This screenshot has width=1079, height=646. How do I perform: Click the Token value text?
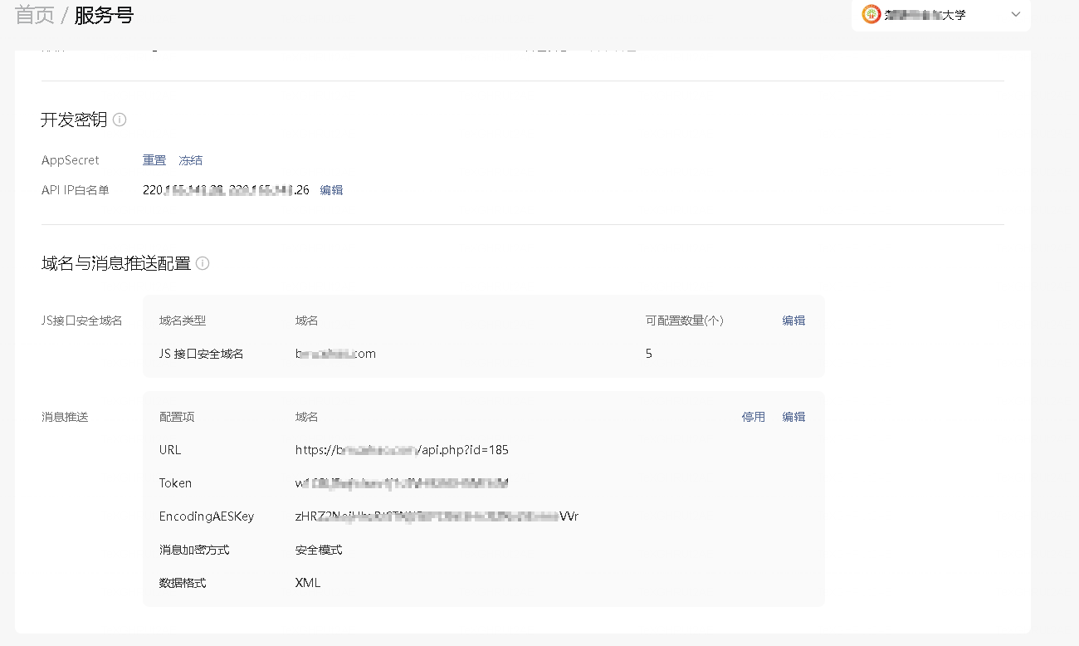pos(402,483)
